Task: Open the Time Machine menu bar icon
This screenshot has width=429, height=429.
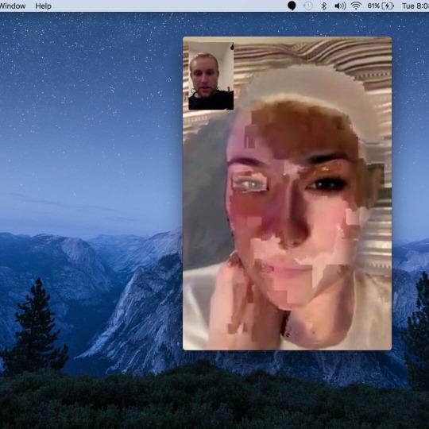Action: point(308,6)
